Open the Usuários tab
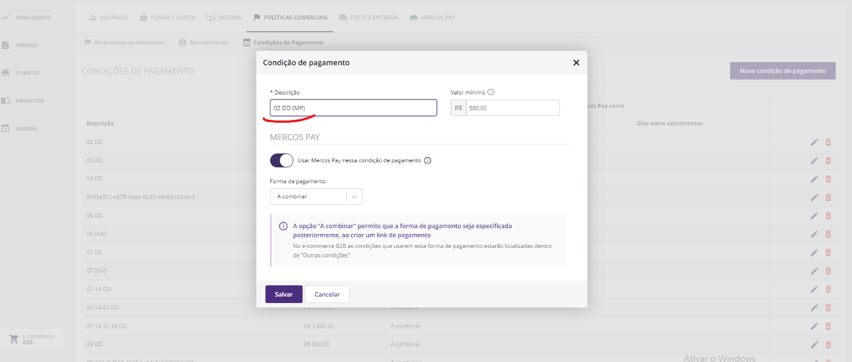The height and width of the screenshot is (362, 852). [108, 17]
